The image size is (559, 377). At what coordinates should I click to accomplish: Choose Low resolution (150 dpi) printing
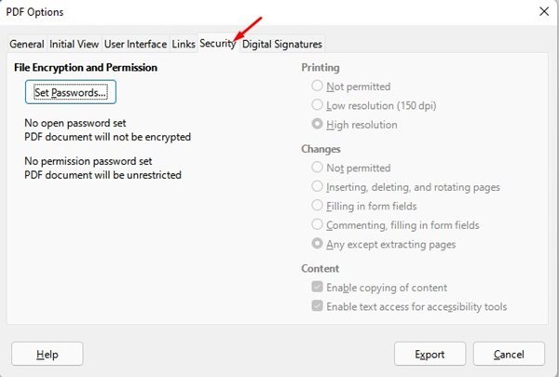point(319,106)
